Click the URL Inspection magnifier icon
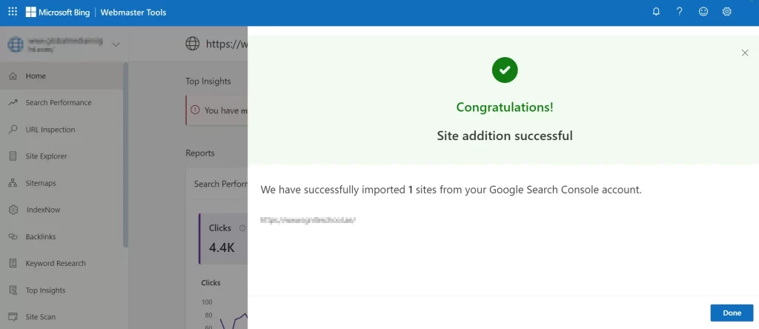The height and width of the screenshot is (329, 759). pyautogui.click(x=13, y=130)
